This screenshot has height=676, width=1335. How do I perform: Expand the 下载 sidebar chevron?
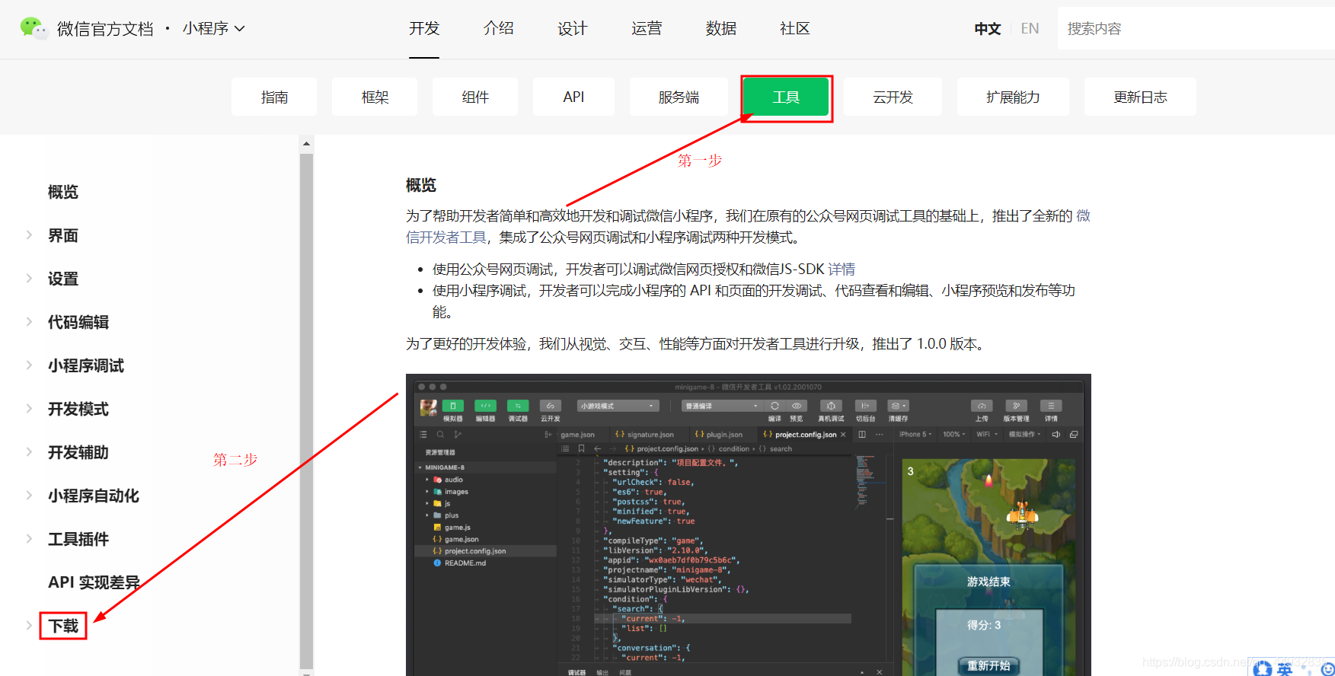tap(29, 625)
